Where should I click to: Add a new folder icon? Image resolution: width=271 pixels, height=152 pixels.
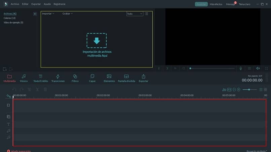click(5, 69)
